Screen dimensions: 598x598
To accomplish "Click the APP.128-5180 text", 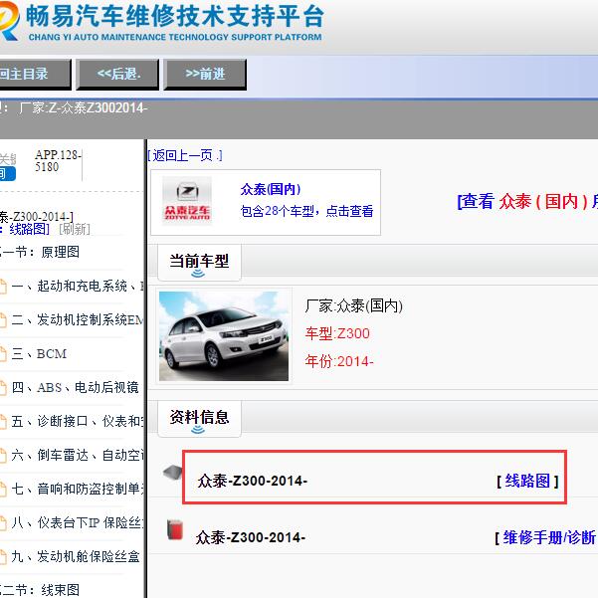I will 58,160.
